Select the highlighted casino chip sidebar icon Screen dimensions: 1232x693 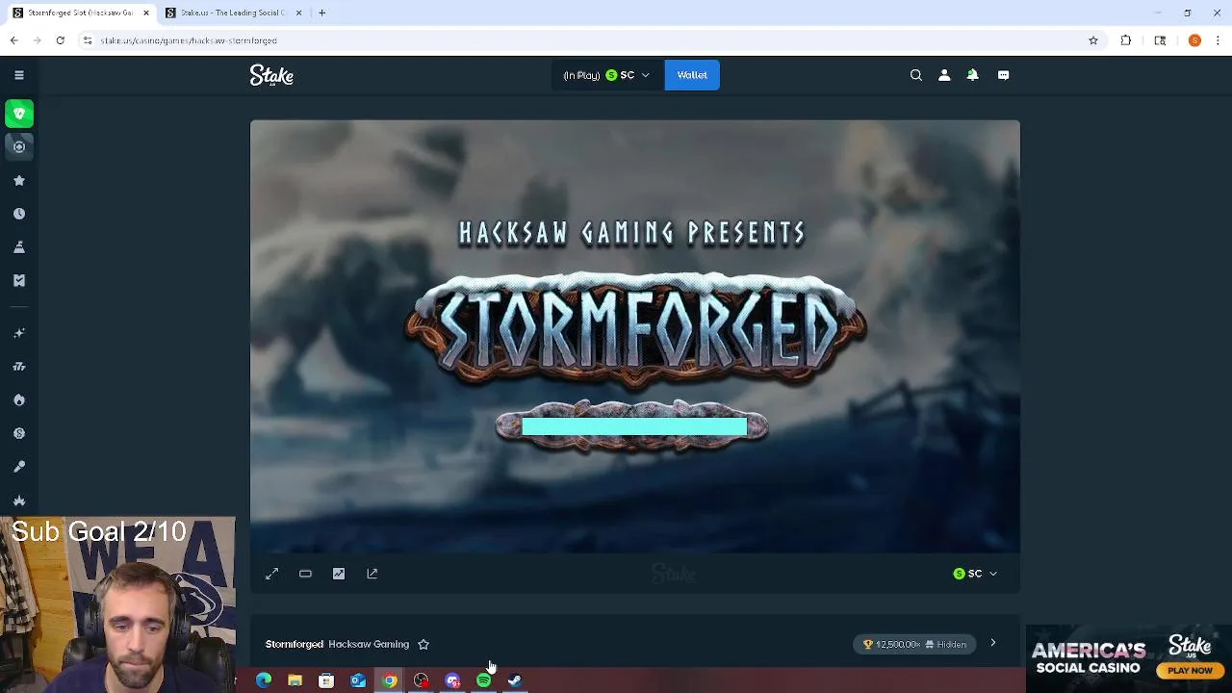pos(19,146)
